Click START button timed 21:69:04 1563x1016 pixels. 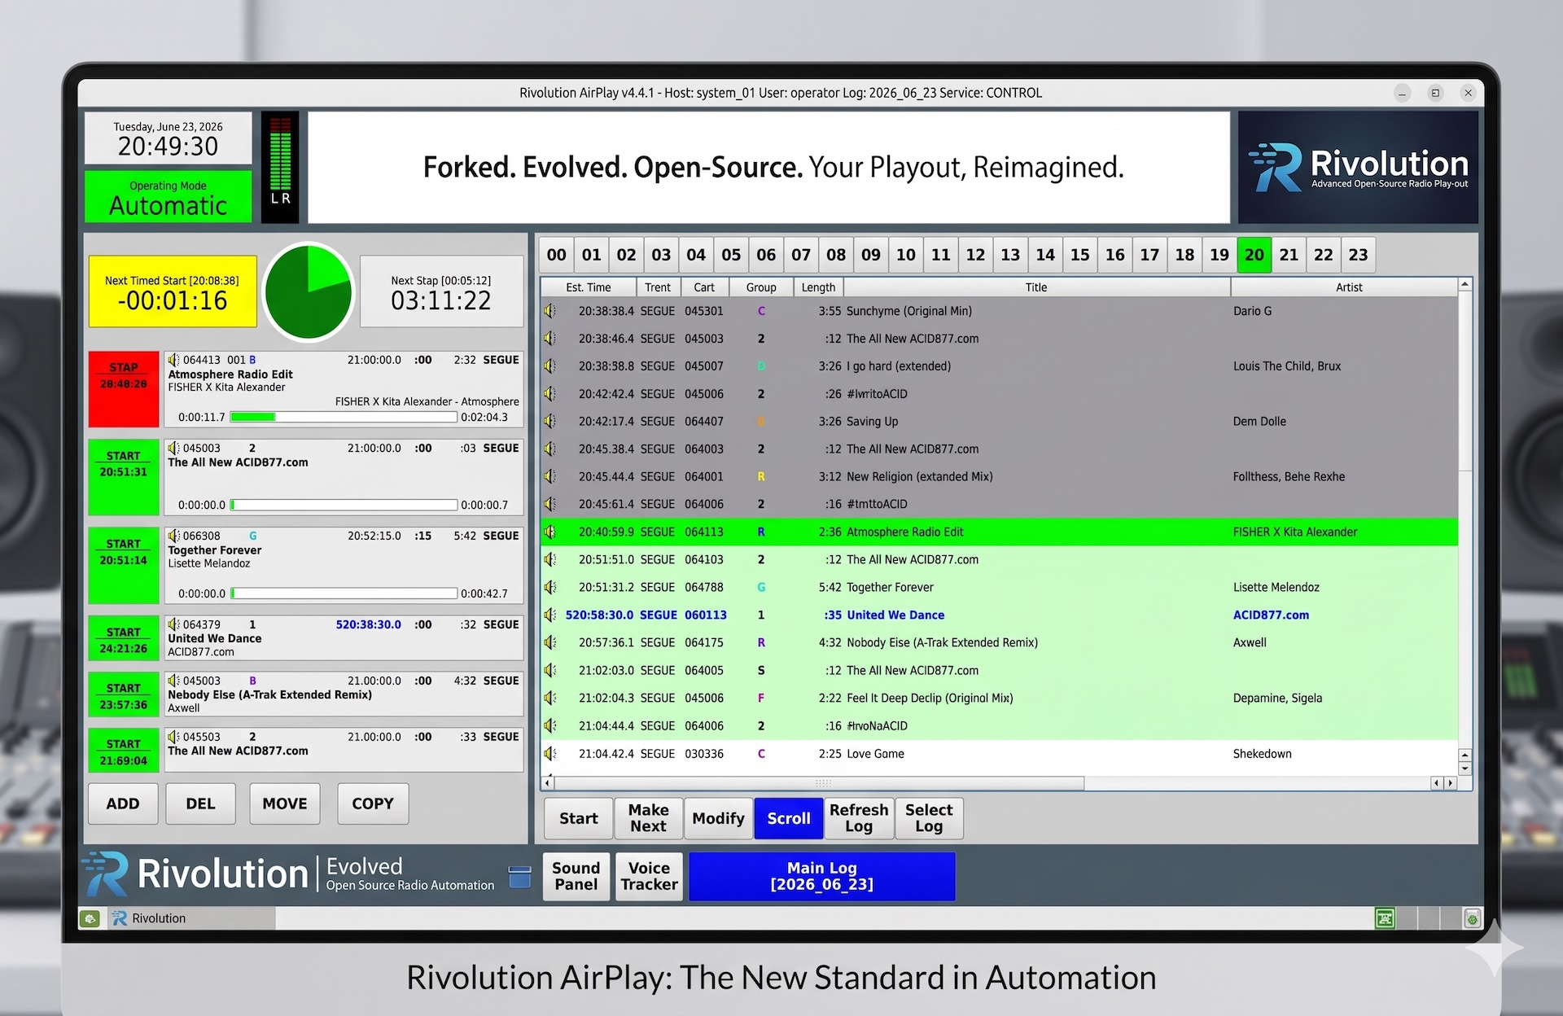pos(124,750)
